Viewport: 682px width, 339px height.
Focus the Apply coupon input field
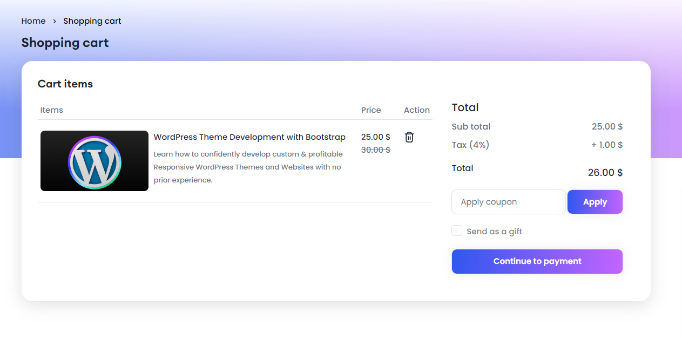[508, 202]
